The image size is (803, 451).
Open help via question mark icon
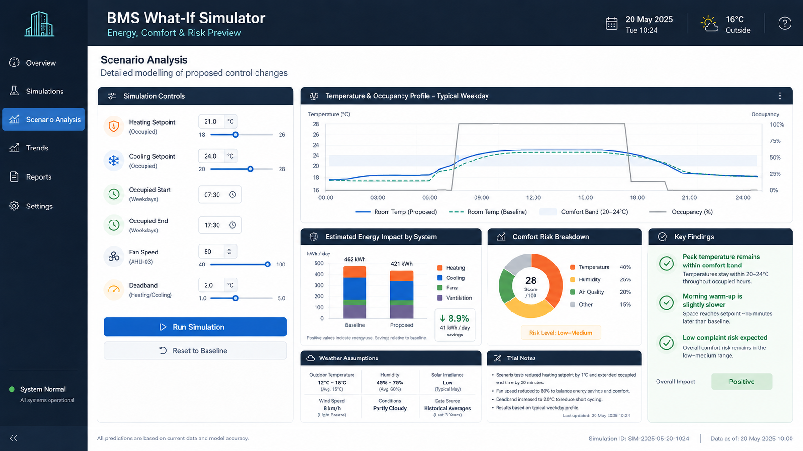click(785, 23)
